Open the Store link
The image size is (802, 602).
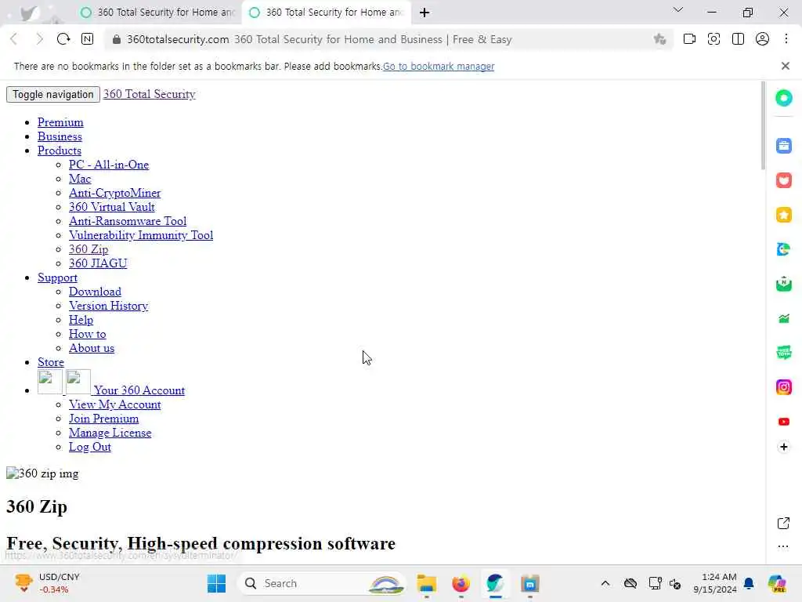click(x=51, y=362)
